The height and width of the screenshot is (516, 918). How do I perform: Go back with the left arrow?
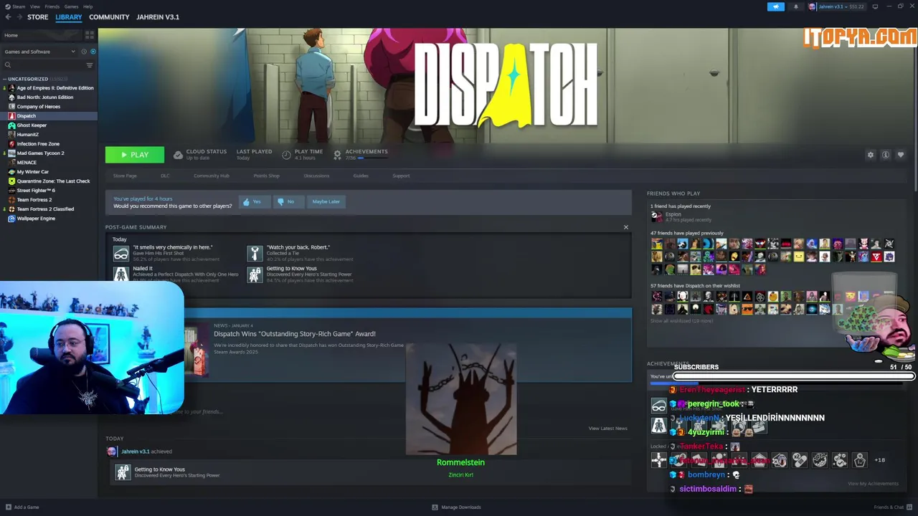(9, 17)
